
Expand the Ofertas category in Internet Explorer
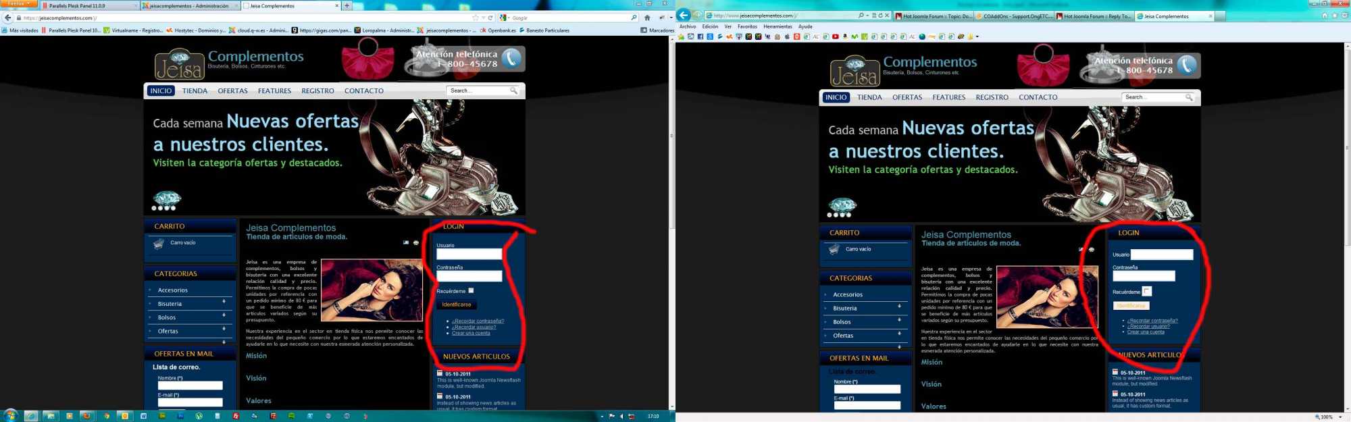[899, 333]
